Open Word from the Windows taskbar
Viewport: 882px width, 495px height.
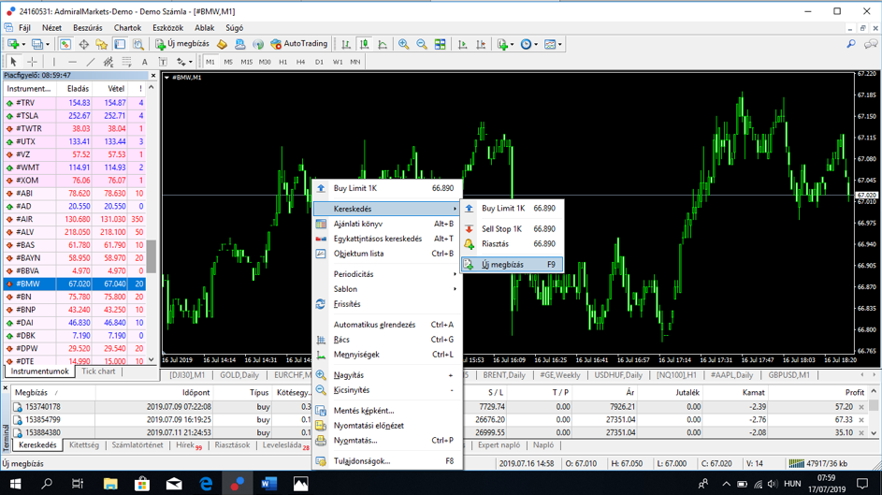(269, 483)
